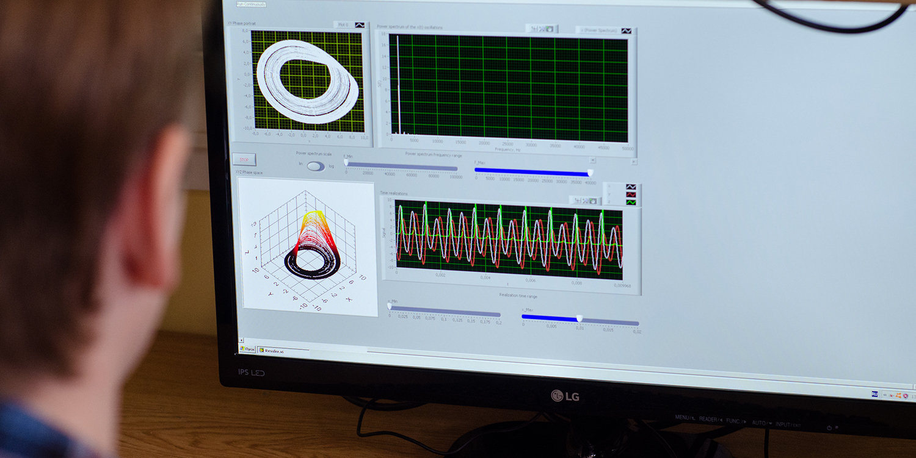Screen dimensions: 916x458
Task: Toggle the lin/log power spectrum scale switch
Action: pos(316,166)
